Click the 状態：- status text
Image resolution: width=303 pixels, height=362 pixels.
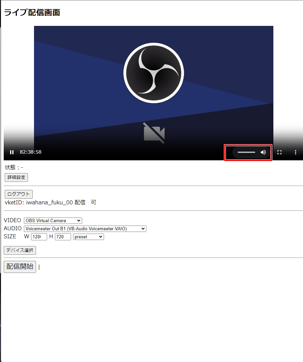click(x=14, y=167)
